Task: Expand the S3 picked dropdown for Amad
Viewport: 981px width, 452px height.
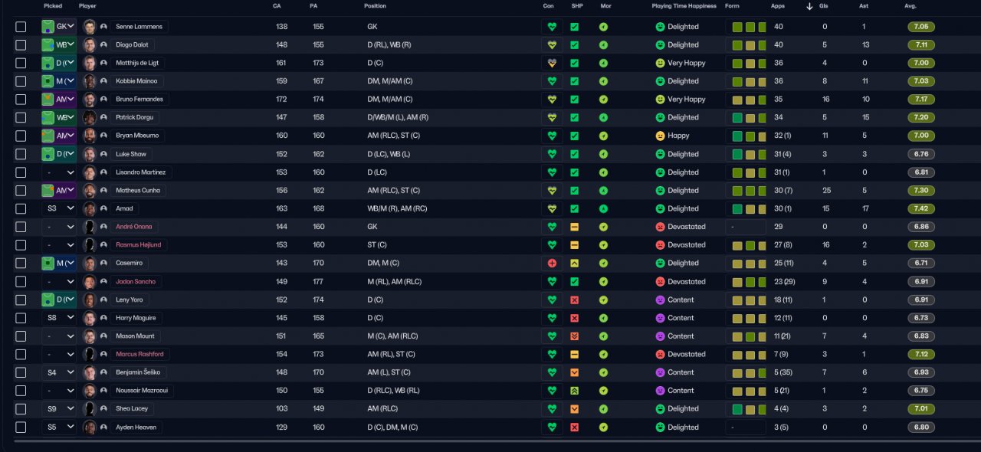Action: [x=59, y=208]
